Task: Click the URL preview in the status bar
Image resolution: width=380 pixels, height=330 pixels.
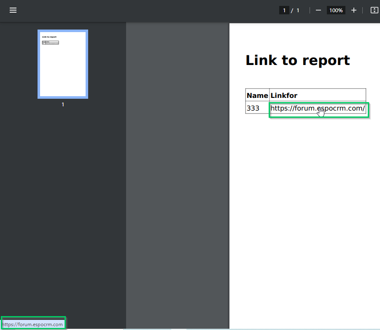Action: (33, 324)
